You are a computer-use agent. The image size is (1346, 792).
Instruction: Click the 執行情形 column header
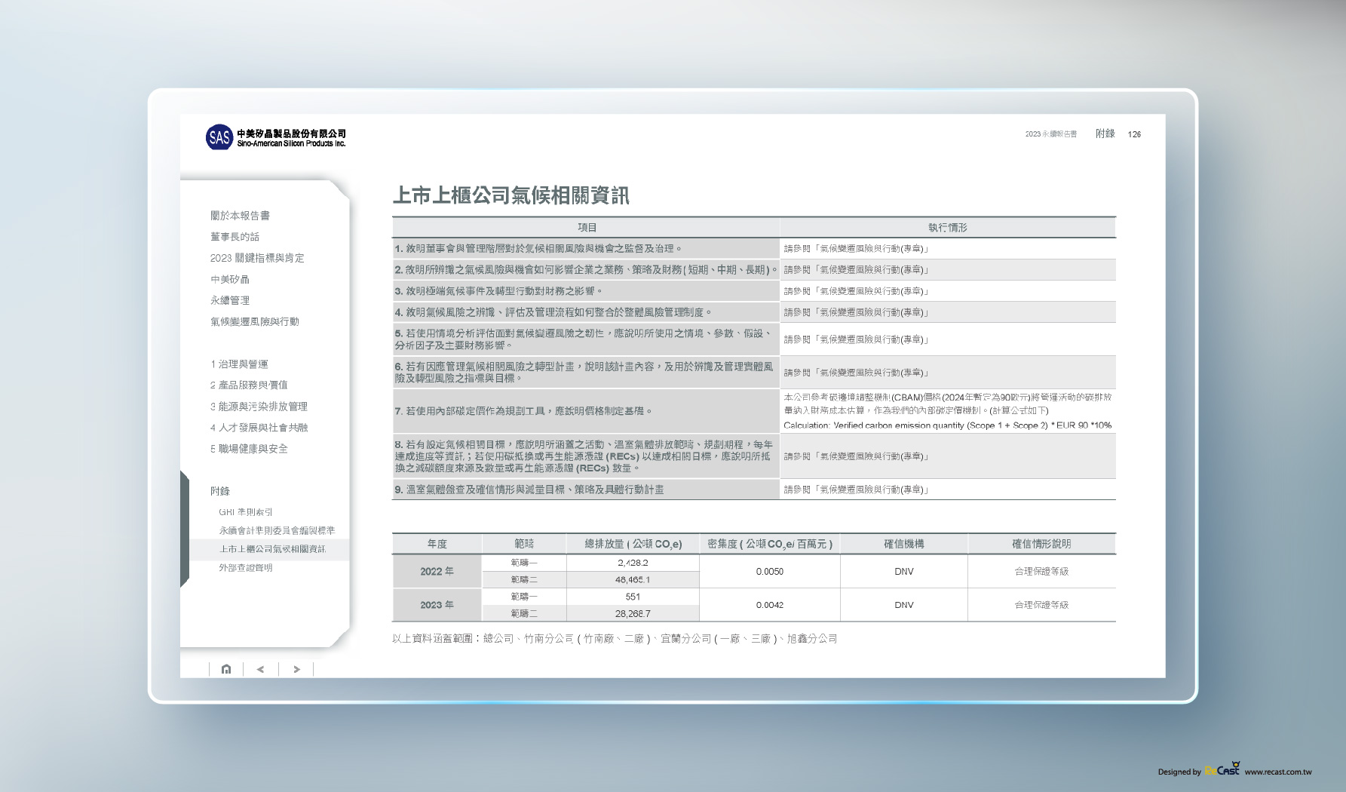pyautogui.click(x=948, y=228)
